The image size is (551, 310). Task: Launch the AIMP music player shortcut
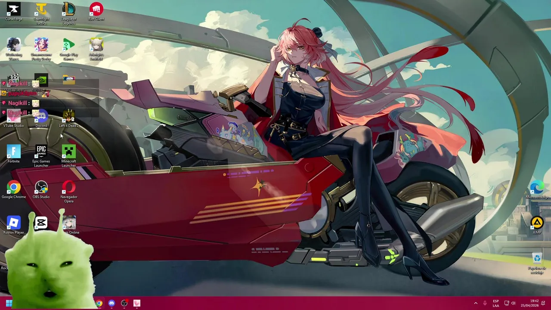coord(537,225)
